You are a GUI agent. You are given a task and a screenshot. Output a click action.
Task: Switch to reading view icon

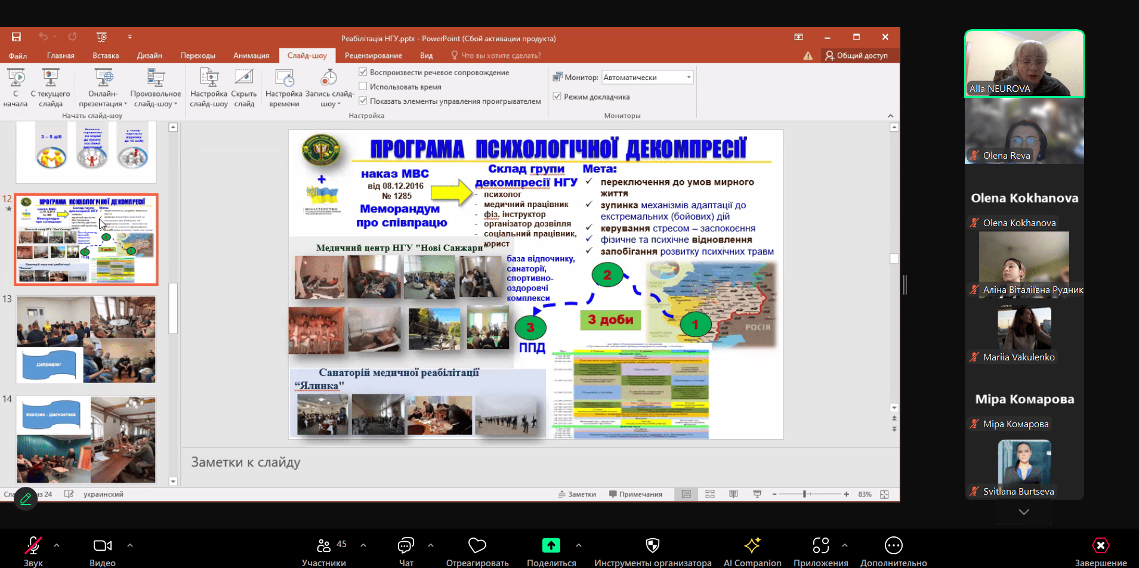[x=733, y=494]
